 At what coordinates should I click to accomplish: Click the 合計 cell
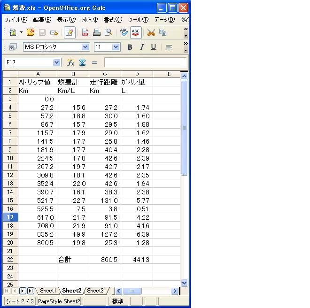point(73,259)
